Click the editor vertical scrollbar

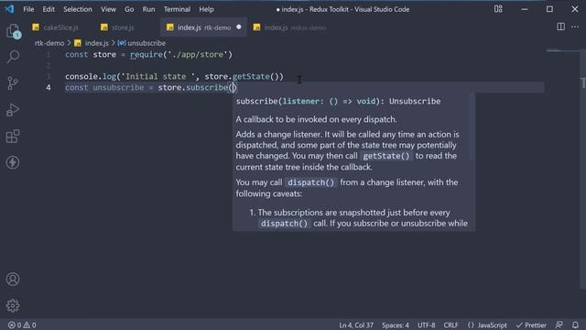[x=583, y=169]
